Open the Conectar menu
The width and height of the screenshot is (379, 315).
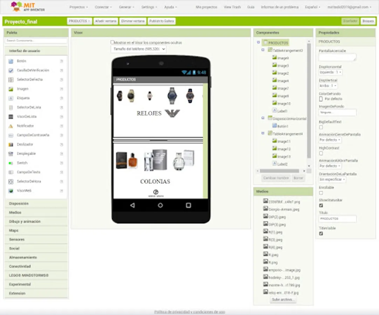[x=103, y=7]
